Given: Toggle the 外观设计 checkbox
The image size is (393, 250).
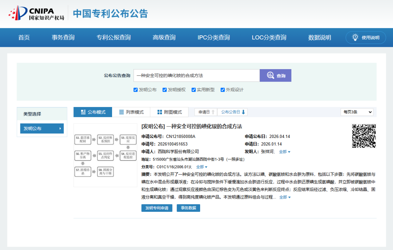Looking at the screenshot, I should (x=223, y=90).
